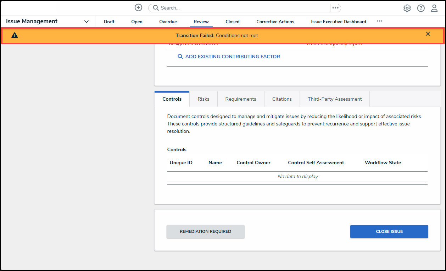Dismiss the Transition Failed alert
Viewport: 446px width, 271px height.
pos(428,34)
